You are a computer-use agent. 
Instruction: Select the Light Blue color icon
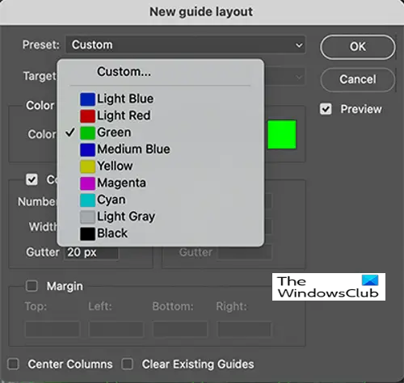pyautogui.click(x=87, y=99)
